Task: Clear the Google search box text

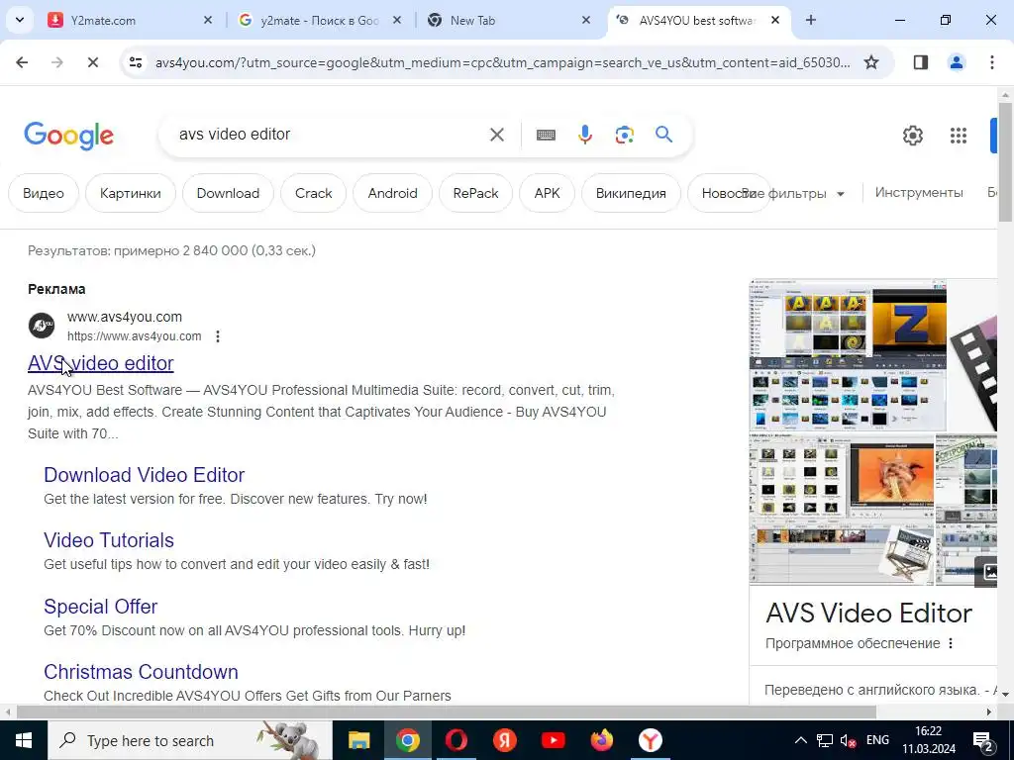Action: click(497, 135)
